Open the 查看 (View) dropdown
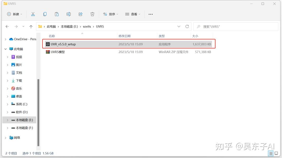 point(133,14)
